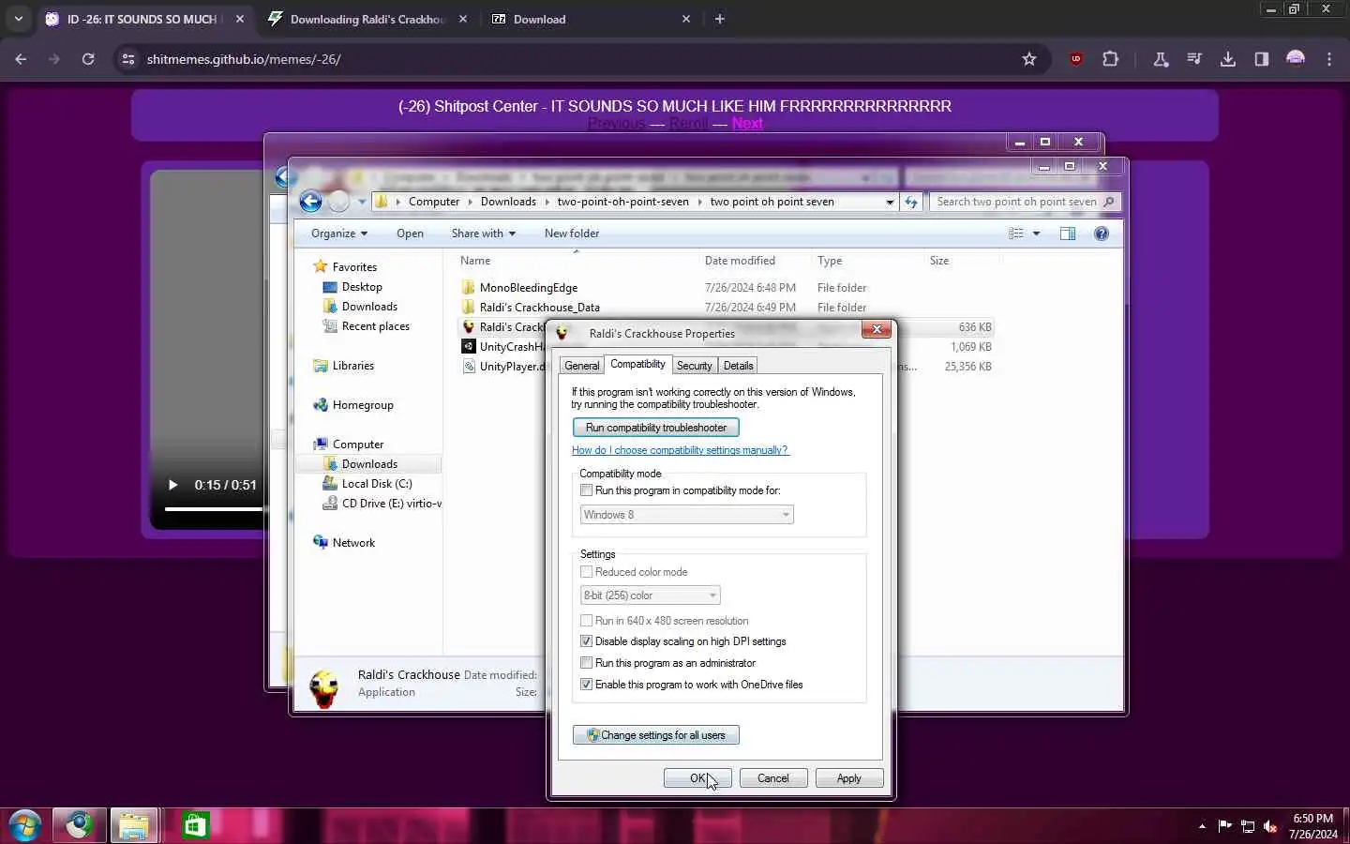
Task: Open the Chrome three-dot menu
Action: (x=1328, y=59)
